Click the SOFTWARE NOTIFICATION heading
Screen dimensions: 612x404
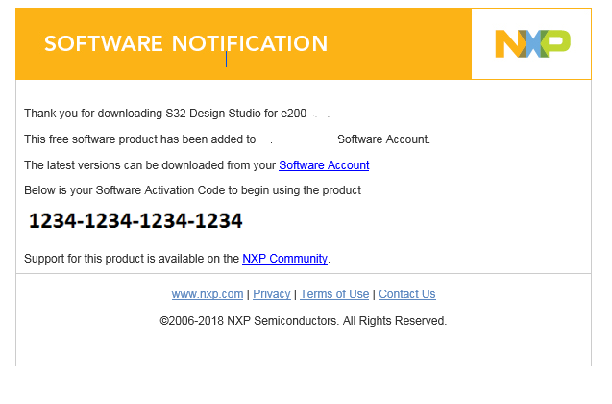(185, 43)
